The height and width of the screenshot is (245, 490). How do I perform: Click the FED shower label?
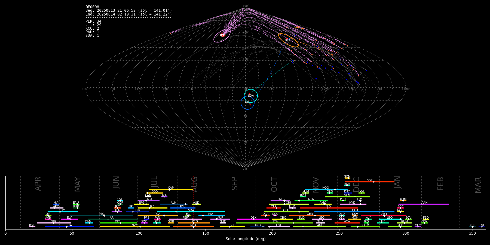click(x=426, y=218)
